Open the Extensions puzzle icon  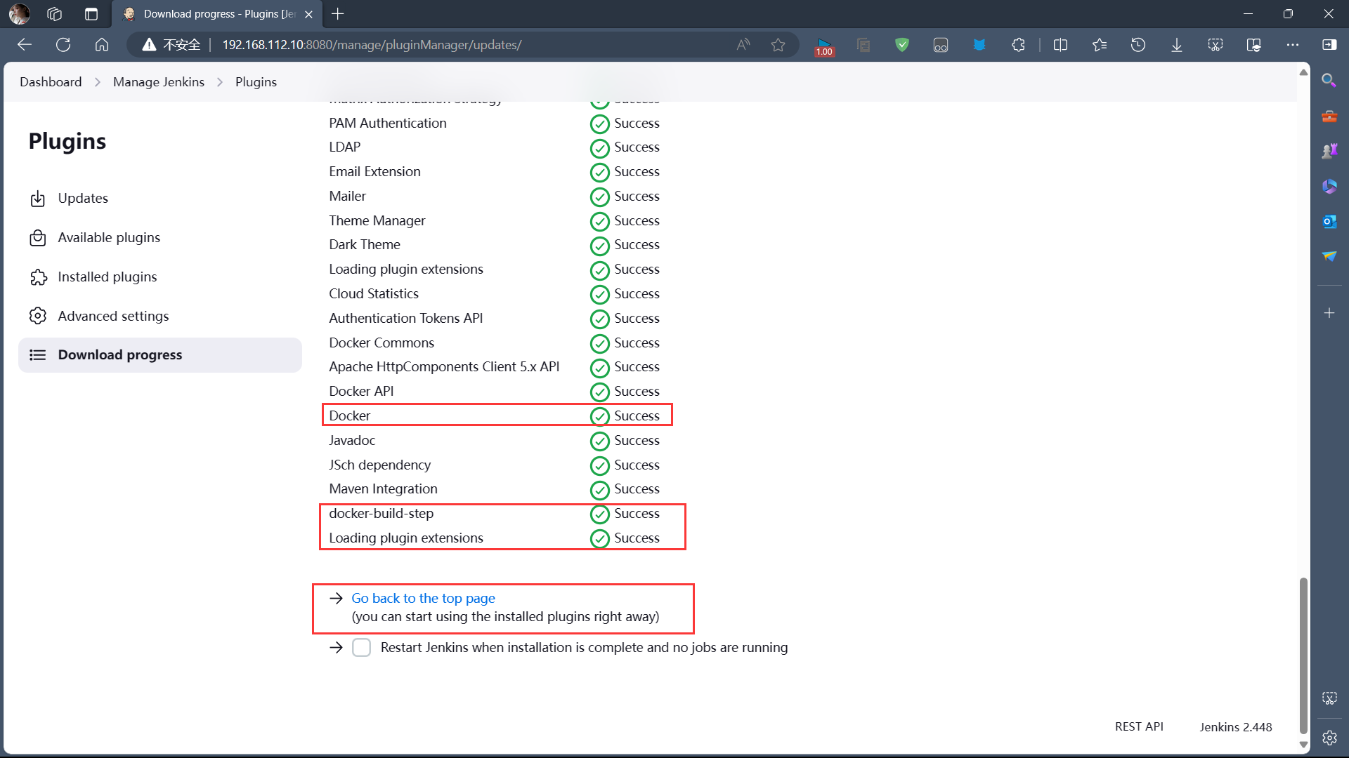click(x=1018, y=44)
